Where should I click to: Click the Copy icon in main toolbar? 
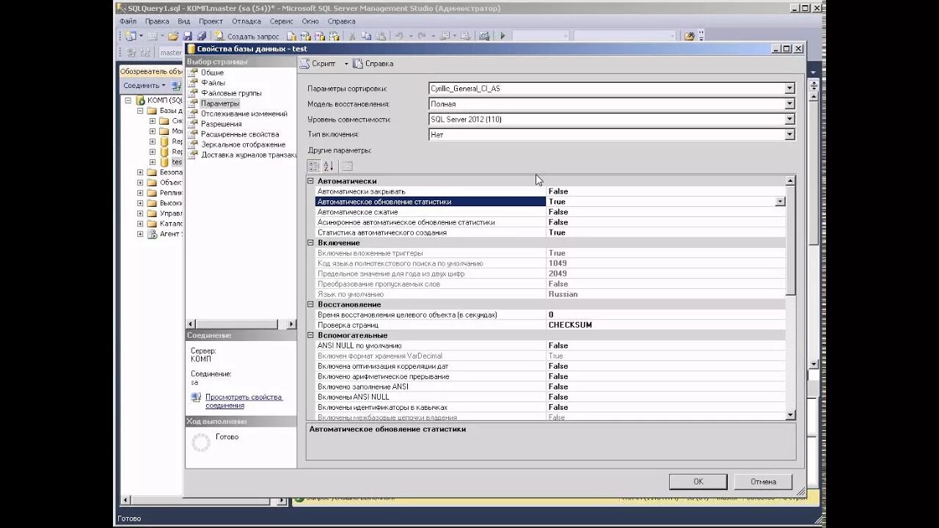coord(366,35)
